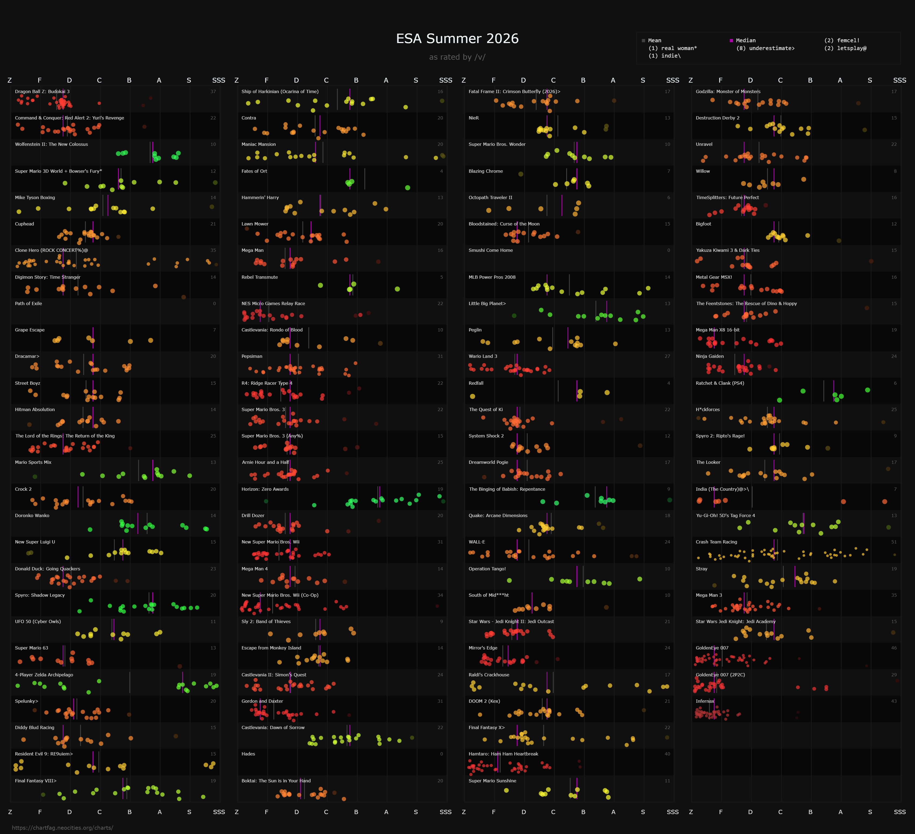Click 'Wolfenstein II: The New Colossus' row label
The height and width of the screenshot is (834, 915).
pyautogui.click(x=51, y=144)
